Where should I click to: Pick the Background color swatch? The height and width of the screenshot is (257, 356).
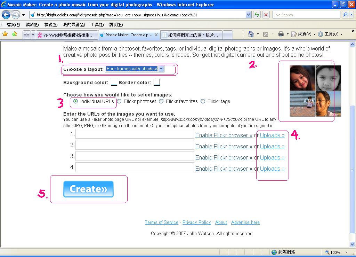tap(114, 82)
